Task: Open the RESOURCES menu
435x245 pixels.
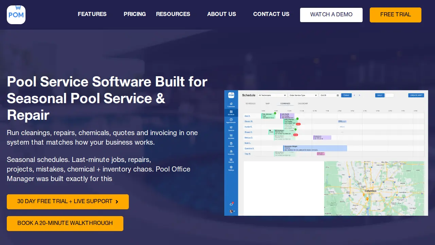Action: point(173,14)
